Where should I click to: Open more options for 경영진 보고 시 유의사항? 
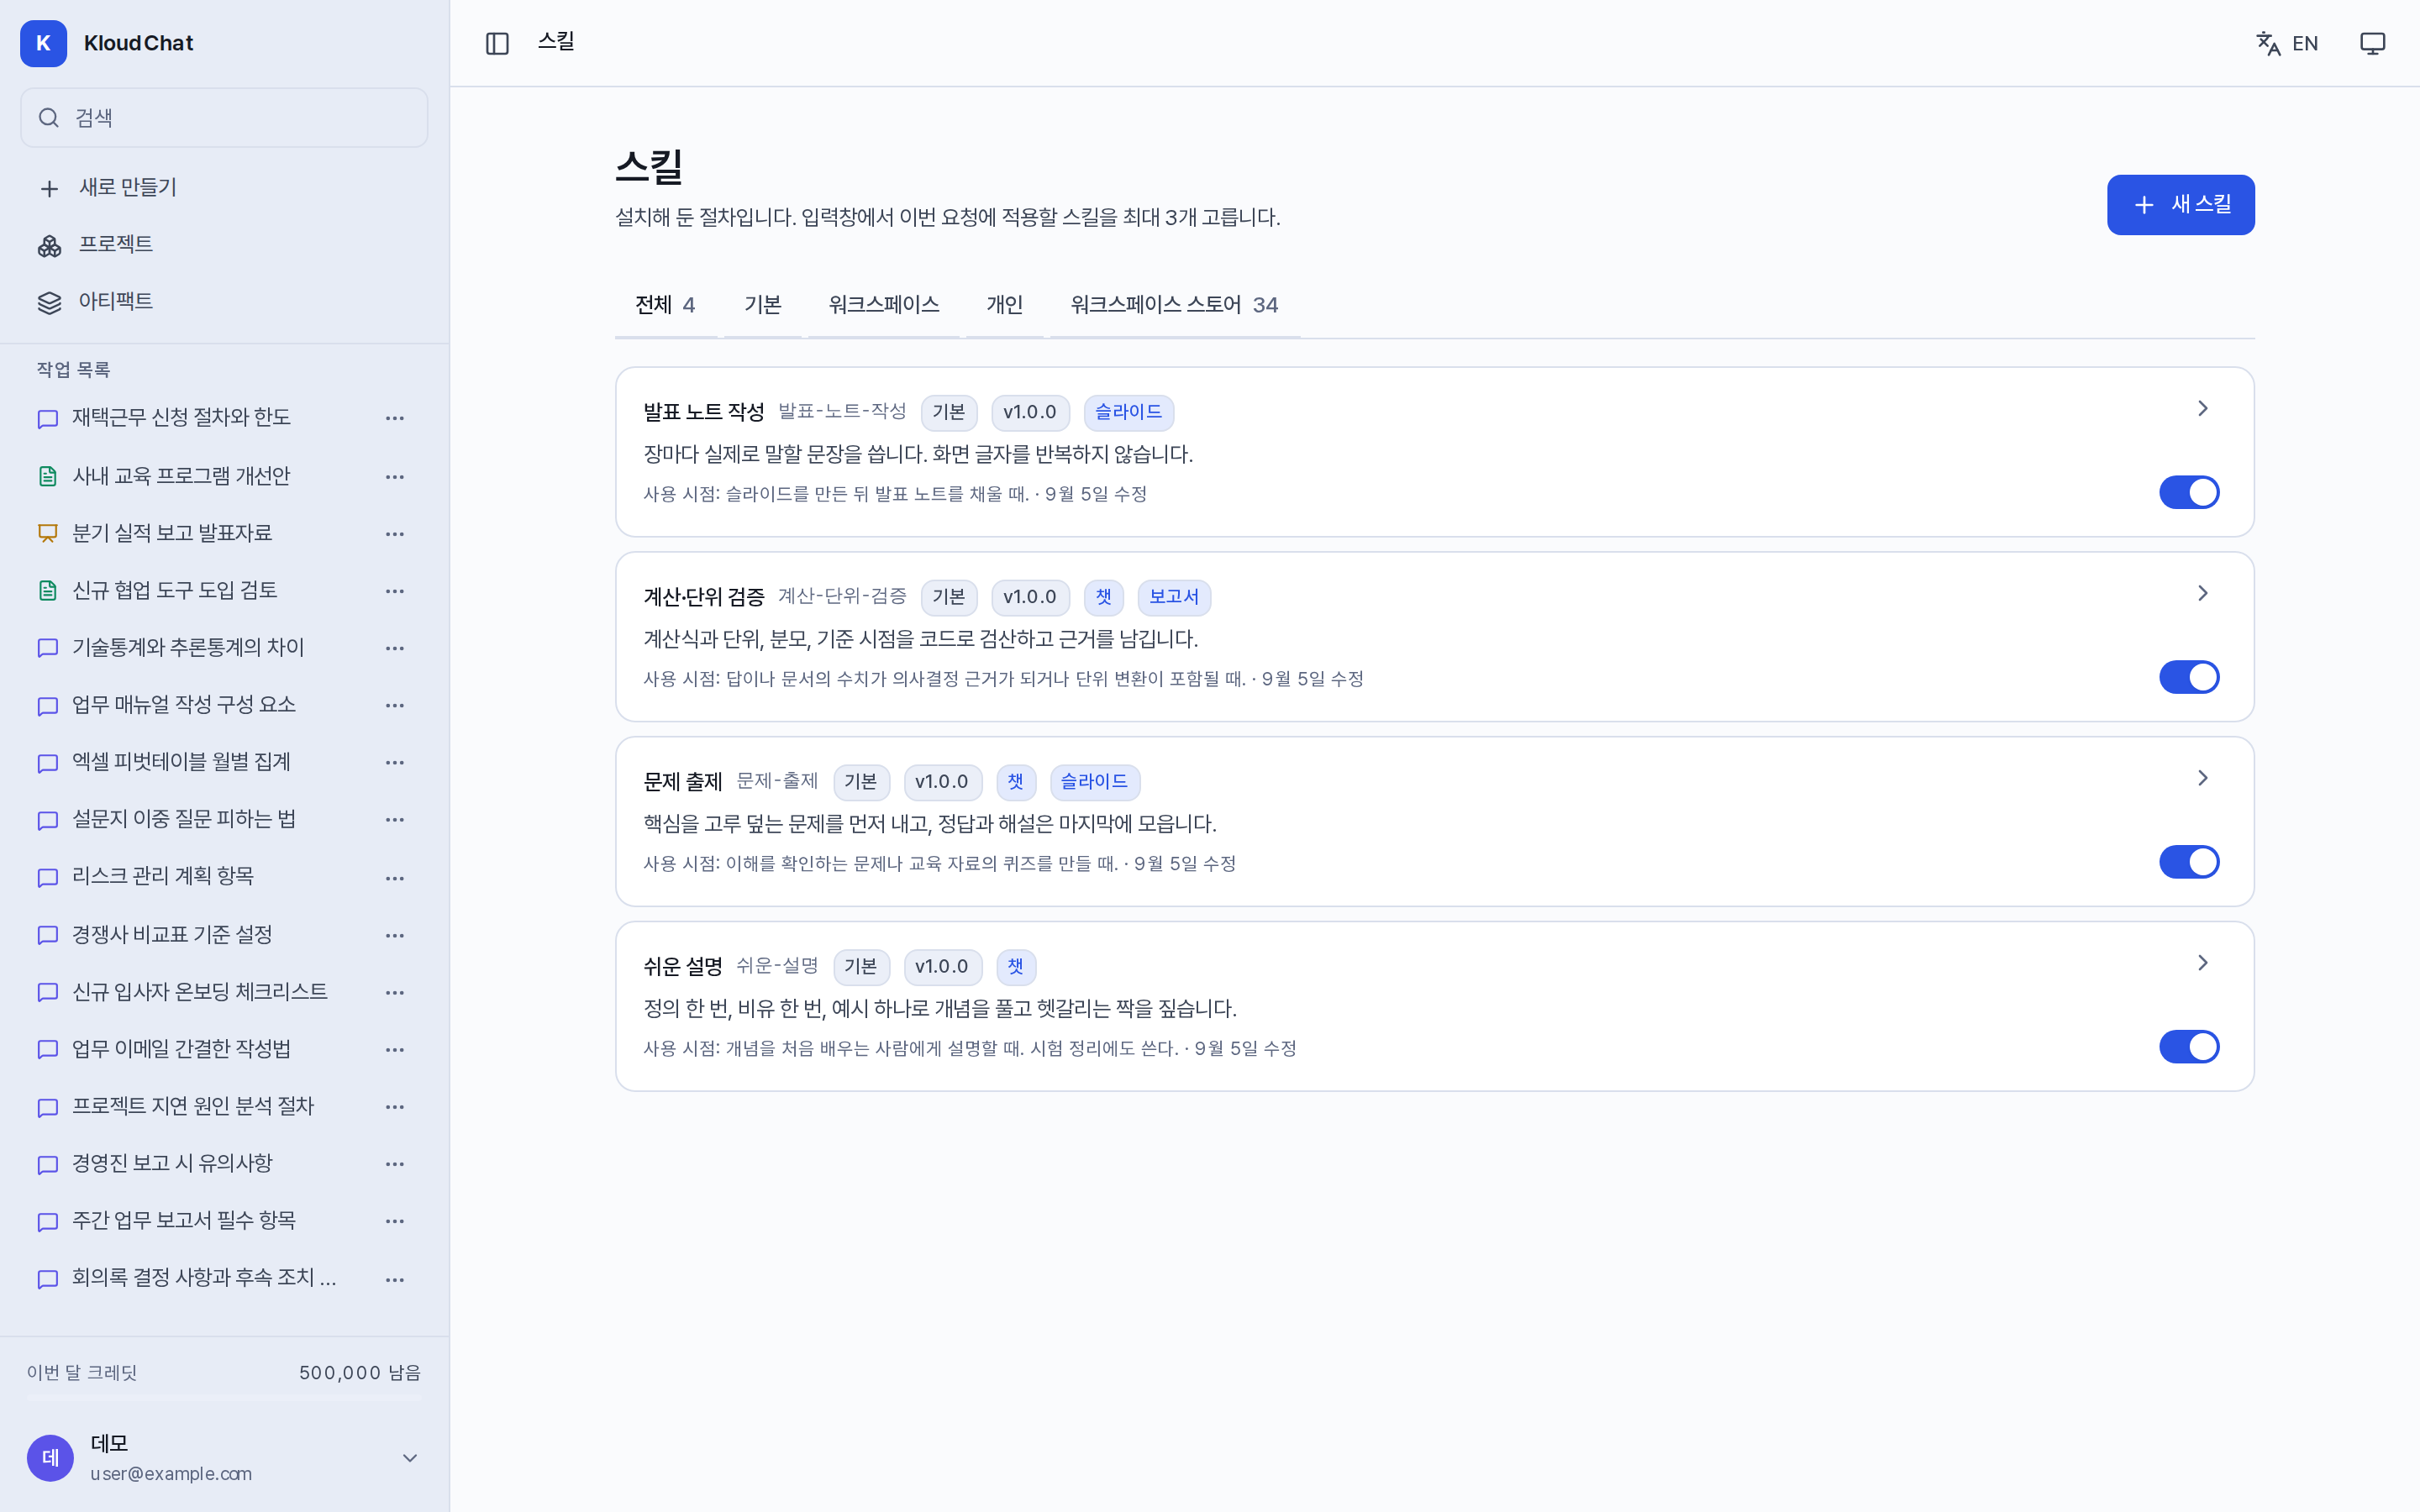point(395,1163)
